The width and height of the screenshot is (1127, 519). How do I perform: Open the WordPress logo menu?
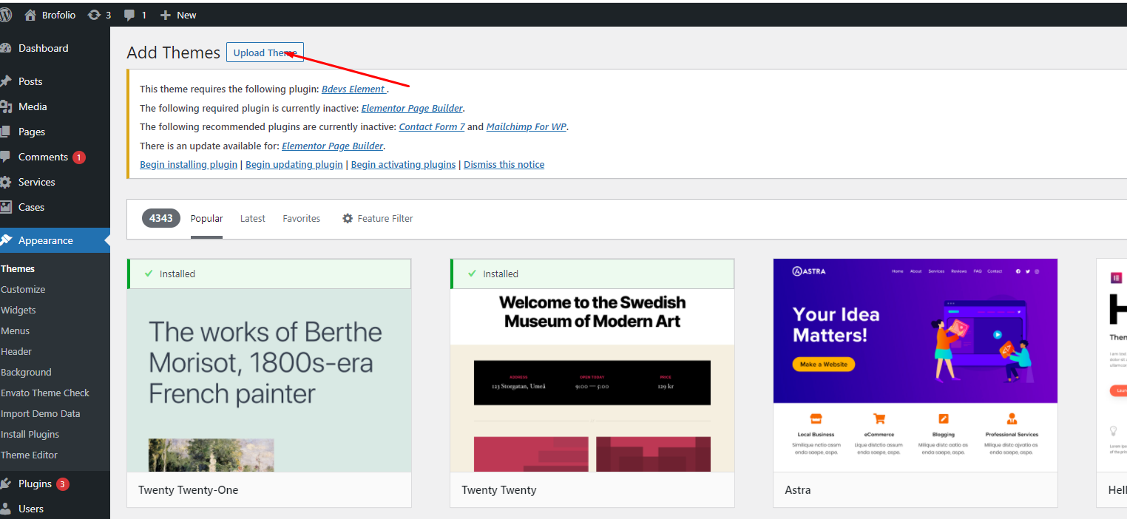point(5,15)
